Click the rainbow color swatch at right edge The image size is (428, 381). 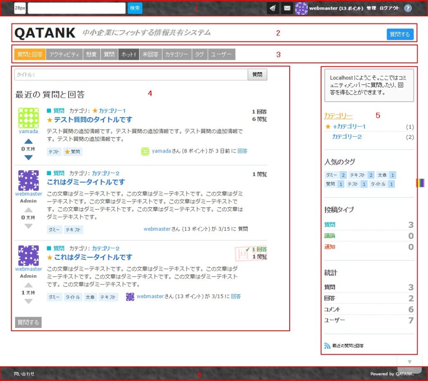(x=420, y=183)
